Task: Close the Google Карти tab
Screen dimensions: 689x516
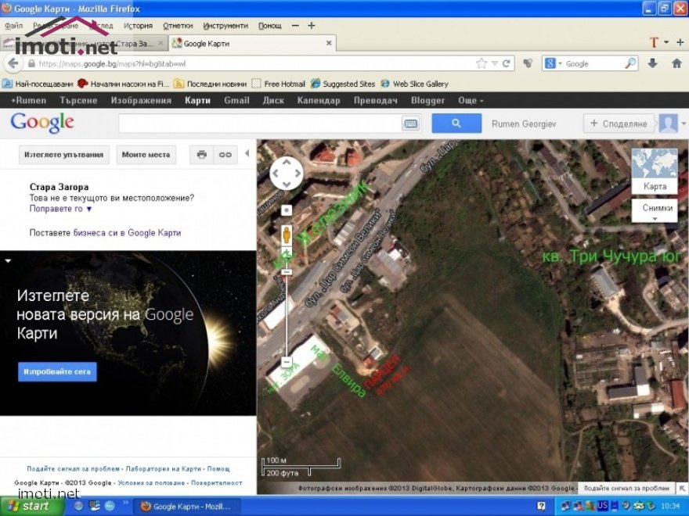Action: [x=329, y=43]
